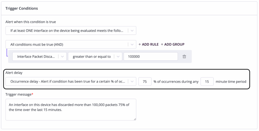Grab the Trigger message textarea resize handle

[135, 119]
